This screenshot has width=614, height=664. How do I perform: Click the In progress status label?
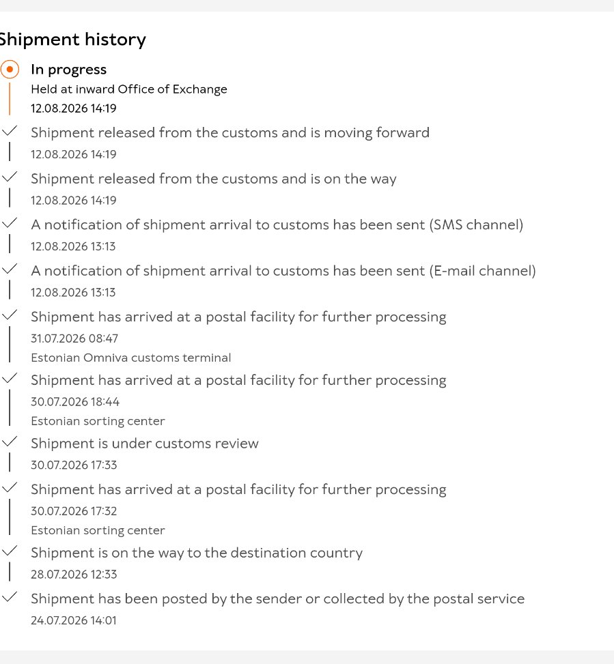pos(69,70)
